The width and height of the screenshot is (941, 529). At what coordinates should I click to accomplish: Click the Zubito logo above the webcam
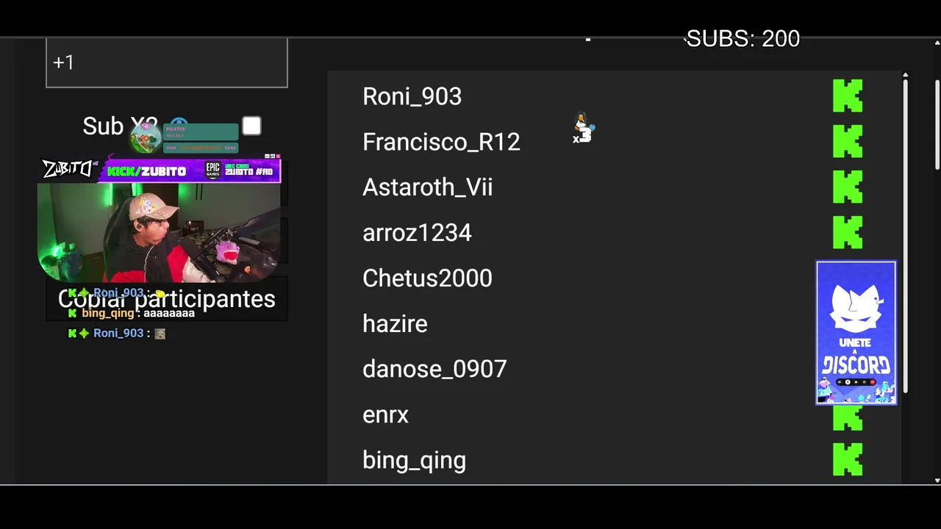pos(68,169)
